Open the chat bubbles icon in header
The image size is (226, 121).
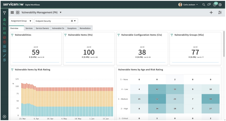pos(209,5)
